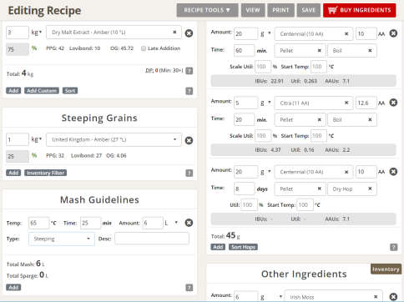
Task: Open the mash Type Steeping dropdown
Action: point(62,239)
